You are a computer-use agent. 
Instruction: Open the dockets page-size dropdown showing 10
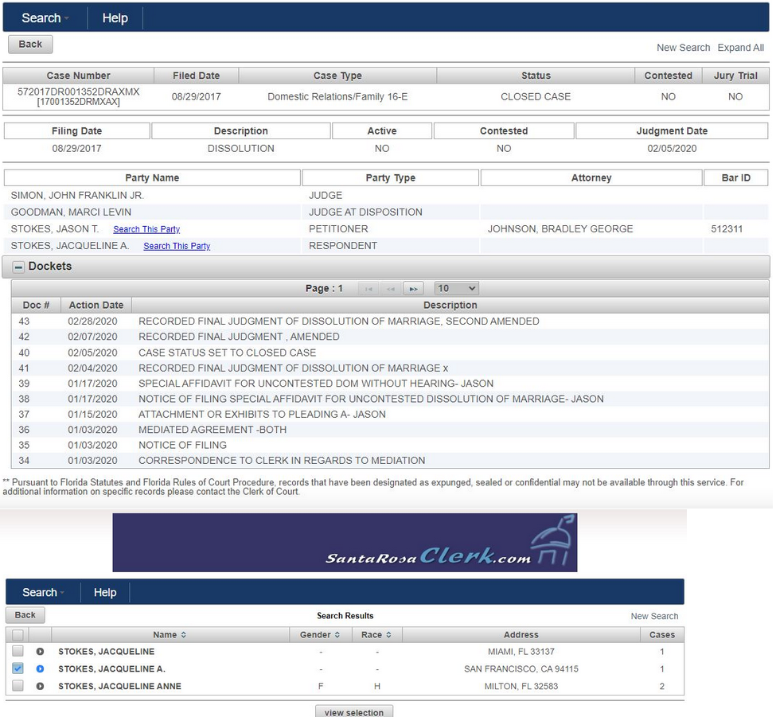(456, 289)
